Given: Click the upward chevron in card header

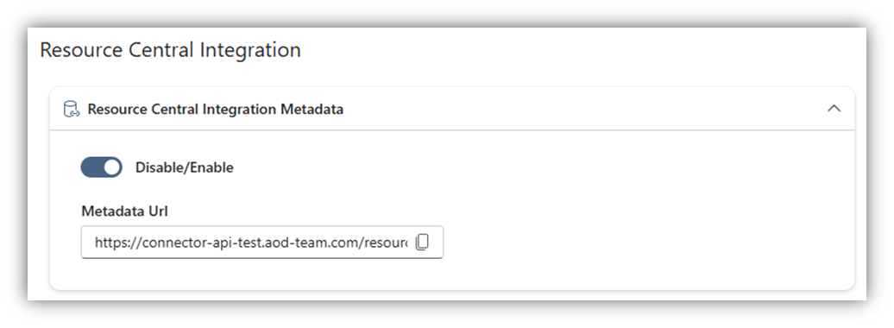Looking at the screenshot, I should pos(834,109).
